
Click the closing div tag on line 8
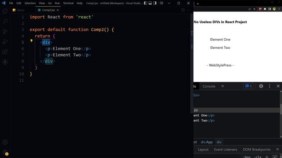(48, 61)
